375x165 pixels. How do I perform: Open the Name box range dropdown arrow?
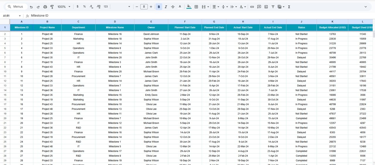pos(20,16)
